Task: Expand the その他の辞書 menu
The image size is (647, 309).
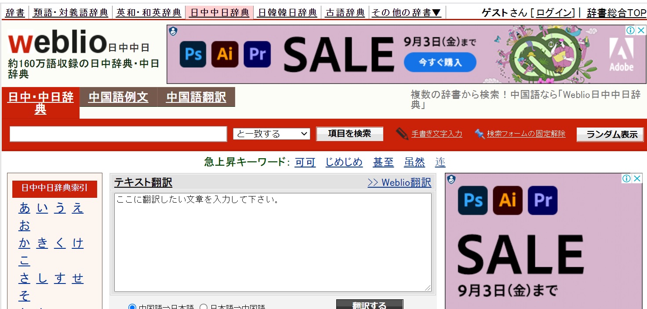Action: pyautogui.click(x=406, y=13)
